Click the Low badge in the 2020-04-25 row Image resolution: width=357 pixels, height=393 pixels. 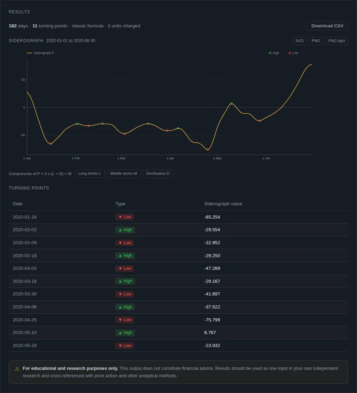(x=124, y=320)
